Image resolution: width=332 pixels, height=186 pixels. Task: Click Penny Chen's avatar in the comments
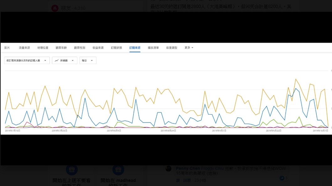pyautogui.click(x=168, y=169)
